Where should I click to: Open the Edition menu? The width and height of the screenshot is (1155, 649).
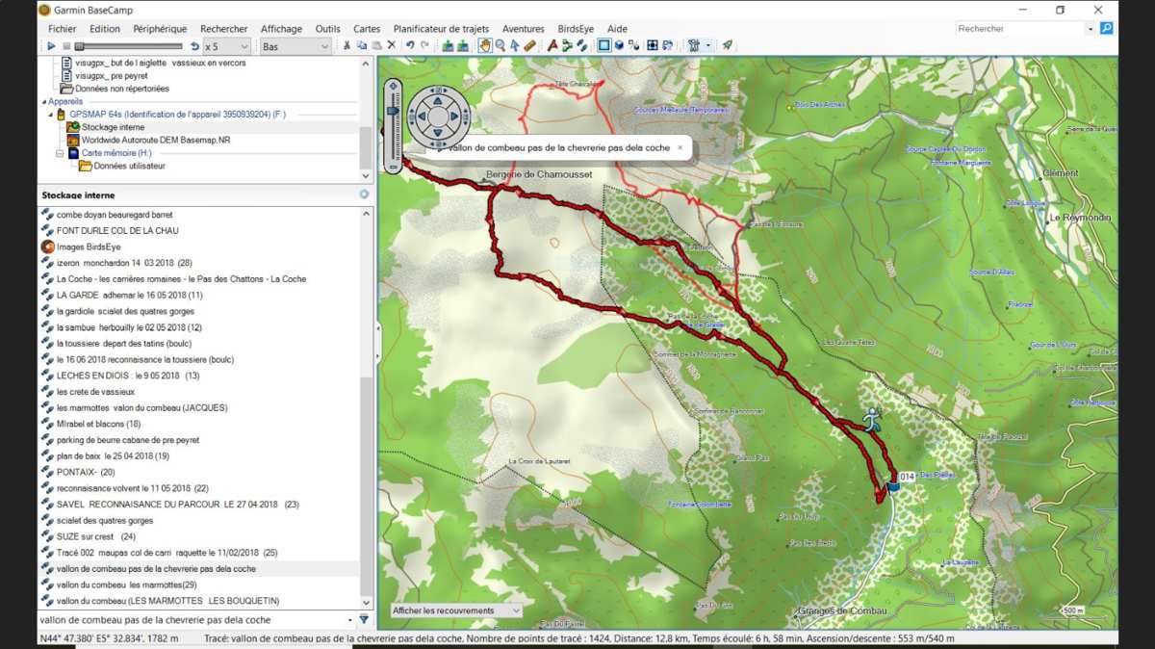(105, 29)
